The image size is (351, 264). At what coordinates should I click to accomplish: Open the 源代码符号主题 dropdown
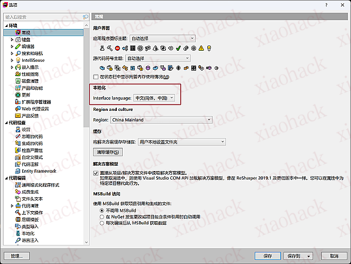[158, 58]
